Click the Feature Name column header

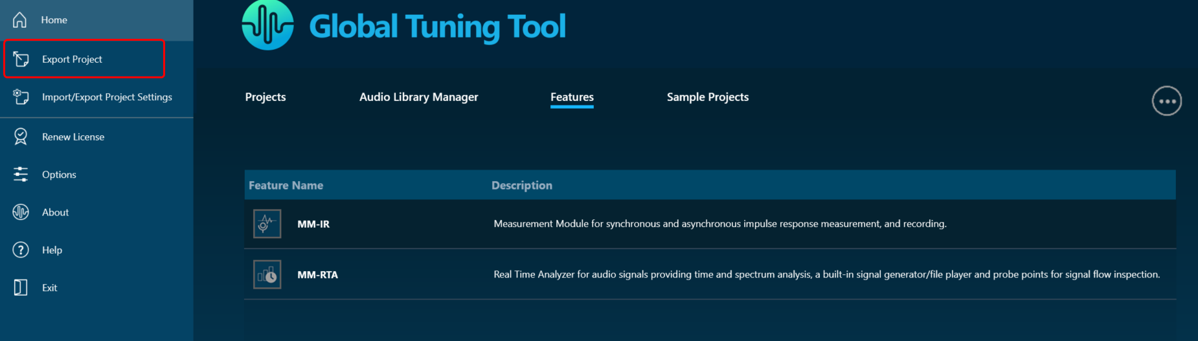click(286, 185)
